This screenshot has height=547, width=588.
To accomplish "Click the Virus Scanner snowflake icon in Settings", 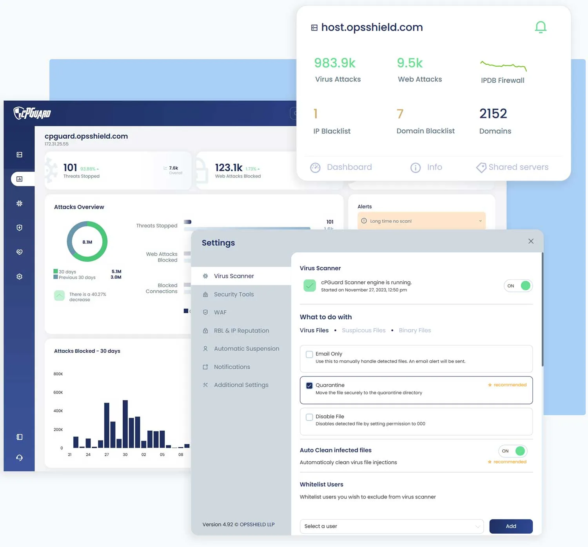I will (205, 276).
